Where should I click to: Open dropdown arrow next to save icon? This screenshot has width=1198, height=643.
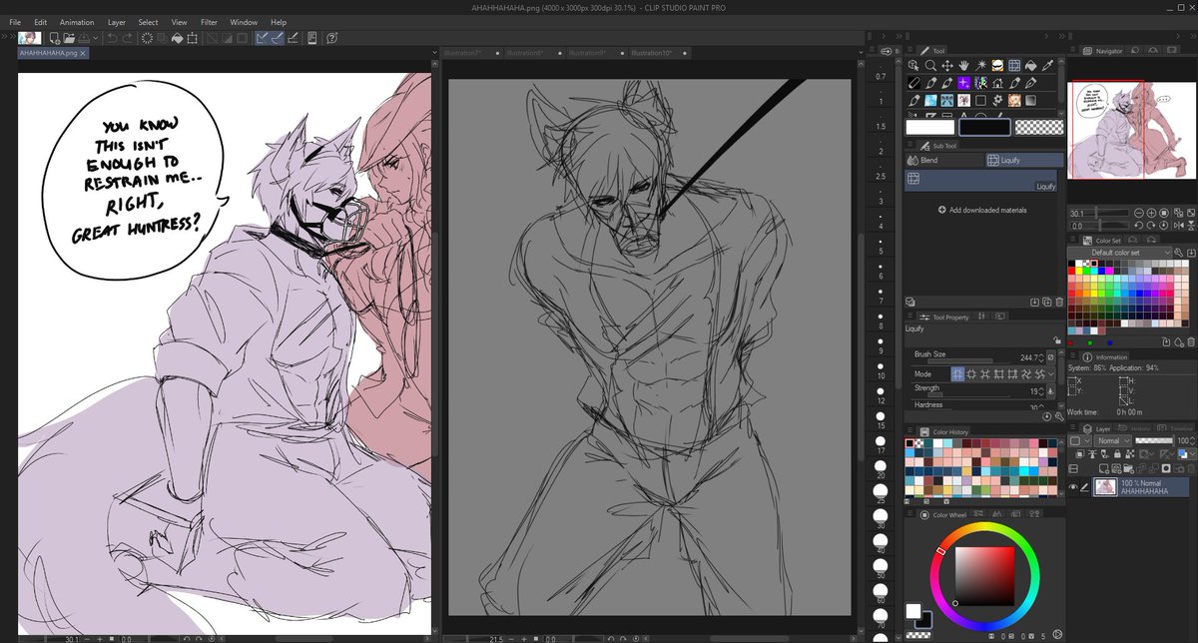coord(95,38)
